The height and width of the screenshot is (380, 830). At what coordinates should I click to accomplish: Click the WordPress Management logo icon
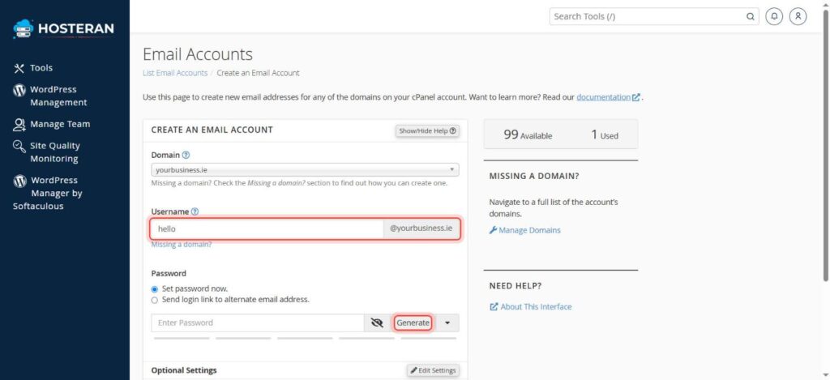coord(19,90)
